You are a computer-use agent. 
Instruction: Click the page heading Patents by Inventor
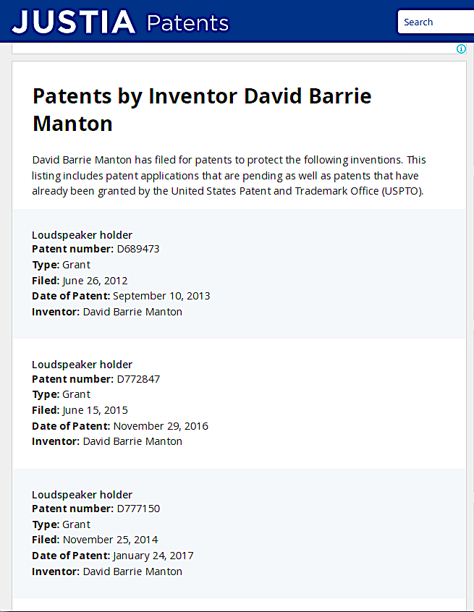pyautogui.click(x=202, y=110)
